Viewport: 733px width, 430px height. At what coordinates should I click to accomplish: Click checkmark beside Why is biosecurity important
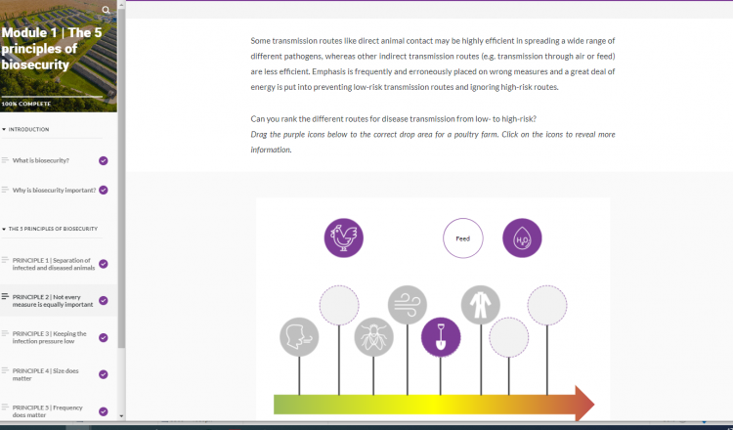(x=104, y=190)
